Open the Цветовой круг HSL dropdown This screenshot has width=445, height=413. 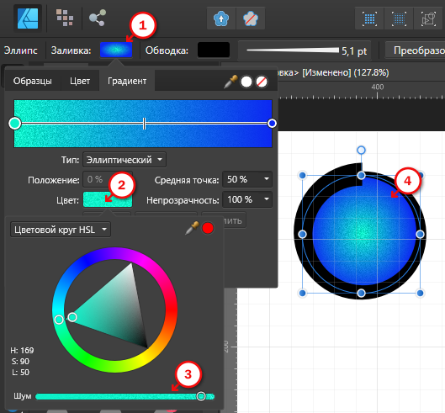point(61,230)
